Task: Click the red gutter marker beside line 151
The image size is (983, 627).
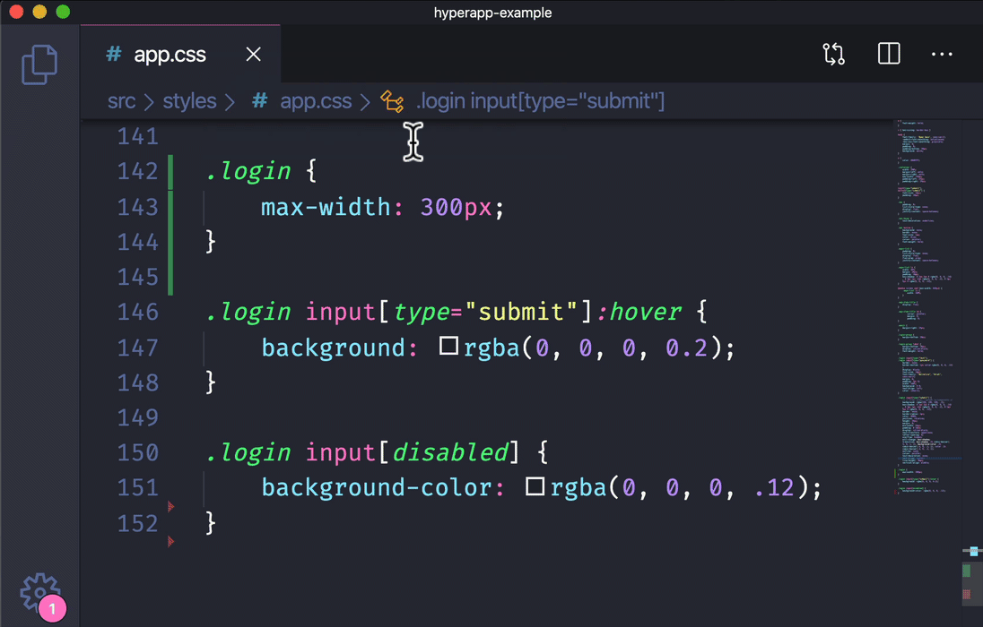Action: [x=170, y=506]
